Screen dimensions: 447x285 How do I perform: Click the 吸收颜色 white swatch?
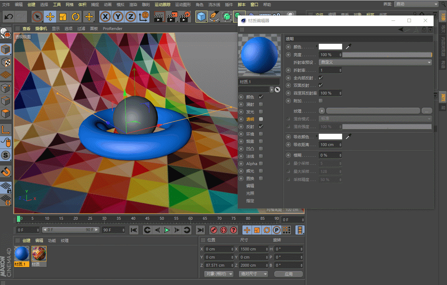pyautogui.click(x=330, y=137)
